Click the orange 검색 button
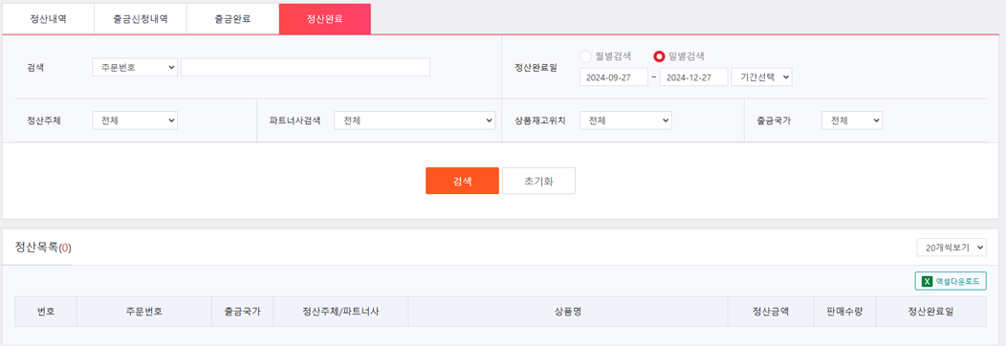Screen dimensions: 1006x346 point(462,181)
